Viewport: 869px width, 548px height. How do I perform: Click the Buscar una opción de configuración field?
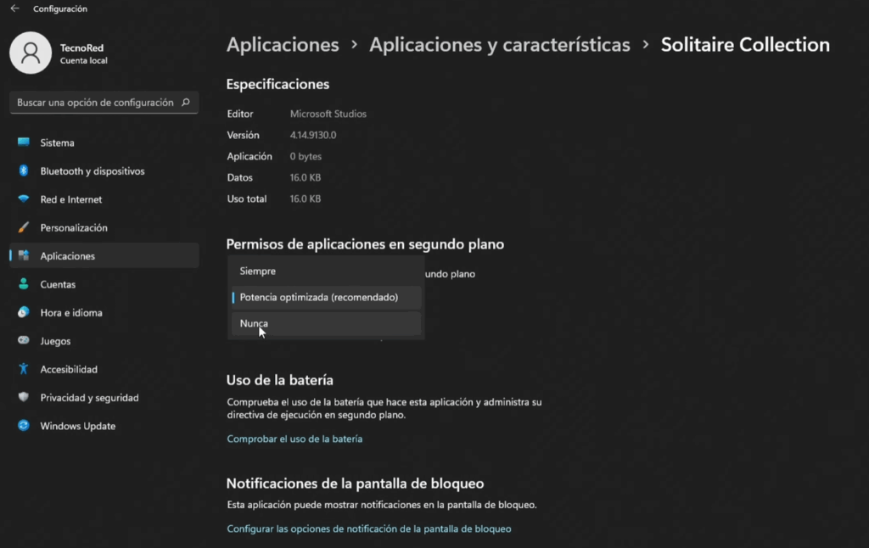104,103
